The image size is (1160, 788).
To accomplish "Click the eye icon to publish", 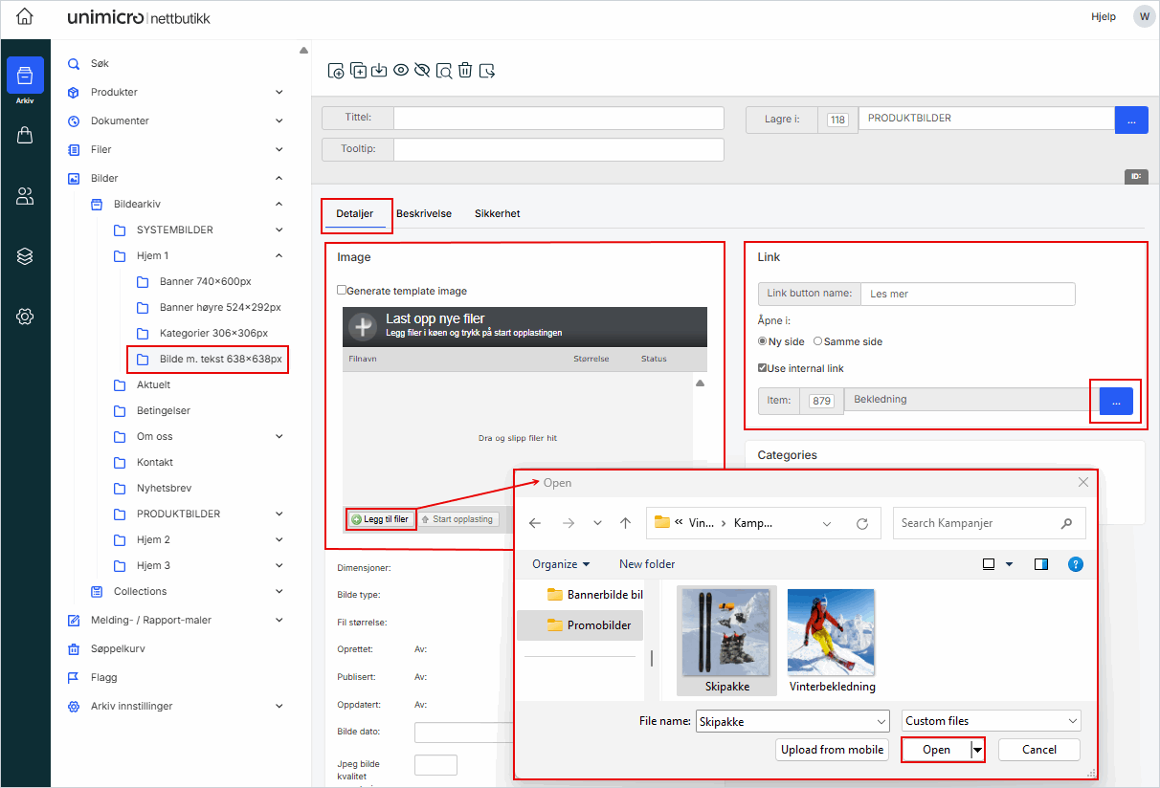I will pos(401,70).
